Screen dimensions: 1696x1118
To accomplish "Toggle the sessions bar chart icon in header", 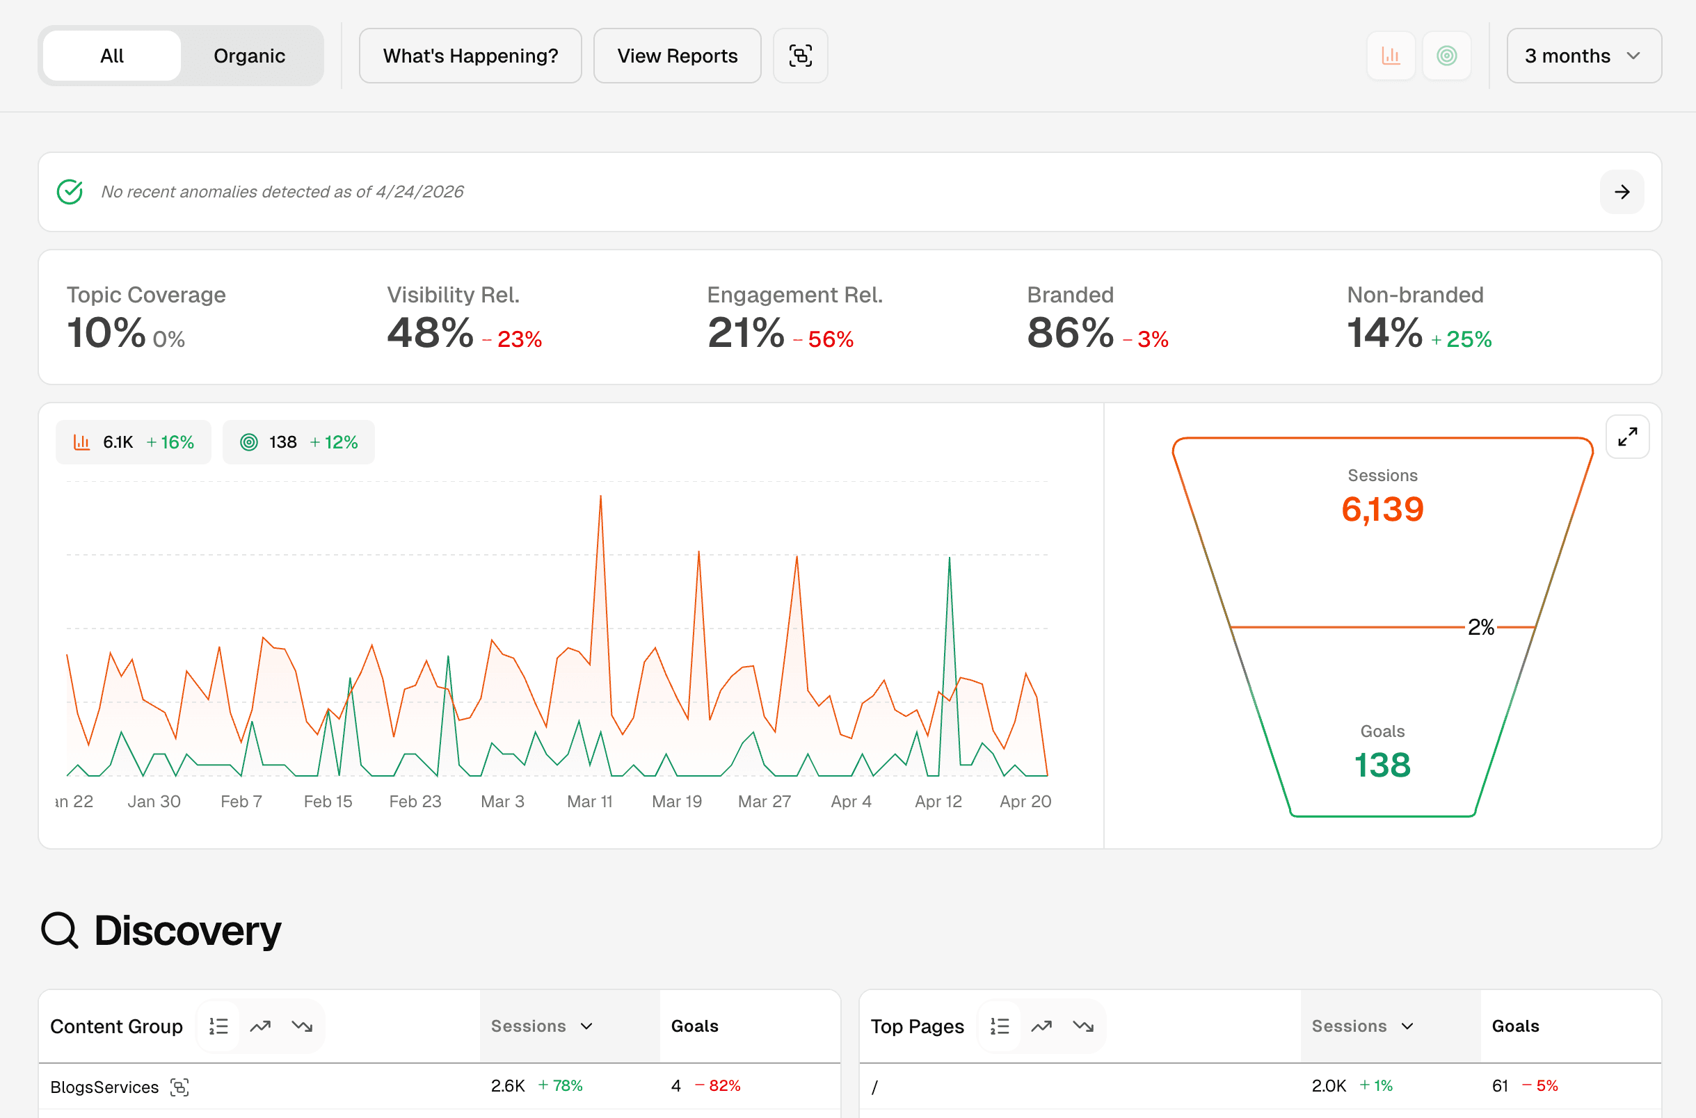I will [1390, 55].
